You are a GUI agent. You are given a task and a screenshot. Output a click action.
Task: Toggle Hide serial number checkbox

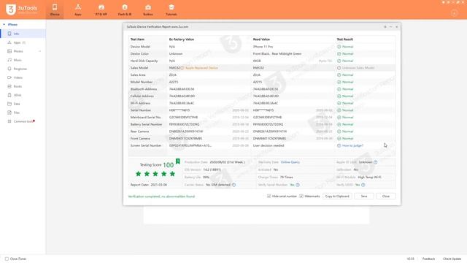coord(269,197)
